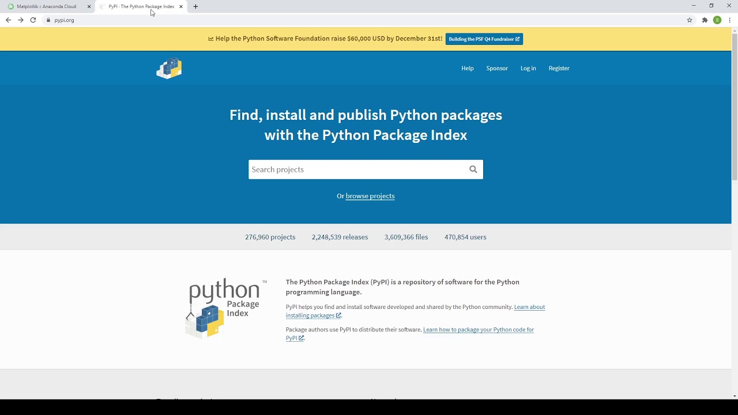Viewport: 738px width, 415px height.
Task: Open the extensions puzzle icon
Action: (705, 20)
